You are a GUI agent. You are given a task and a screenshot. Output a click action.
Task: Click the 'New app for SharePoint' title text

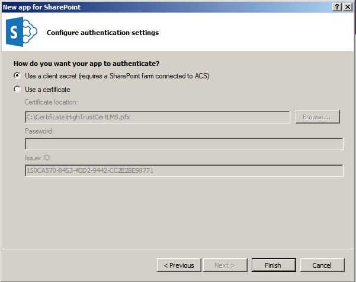pyautogui.click(x=42, y=7)
